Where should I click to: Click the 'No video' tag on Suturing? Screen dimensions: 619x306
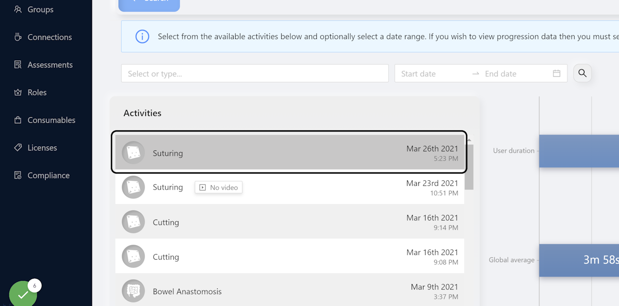219,188
